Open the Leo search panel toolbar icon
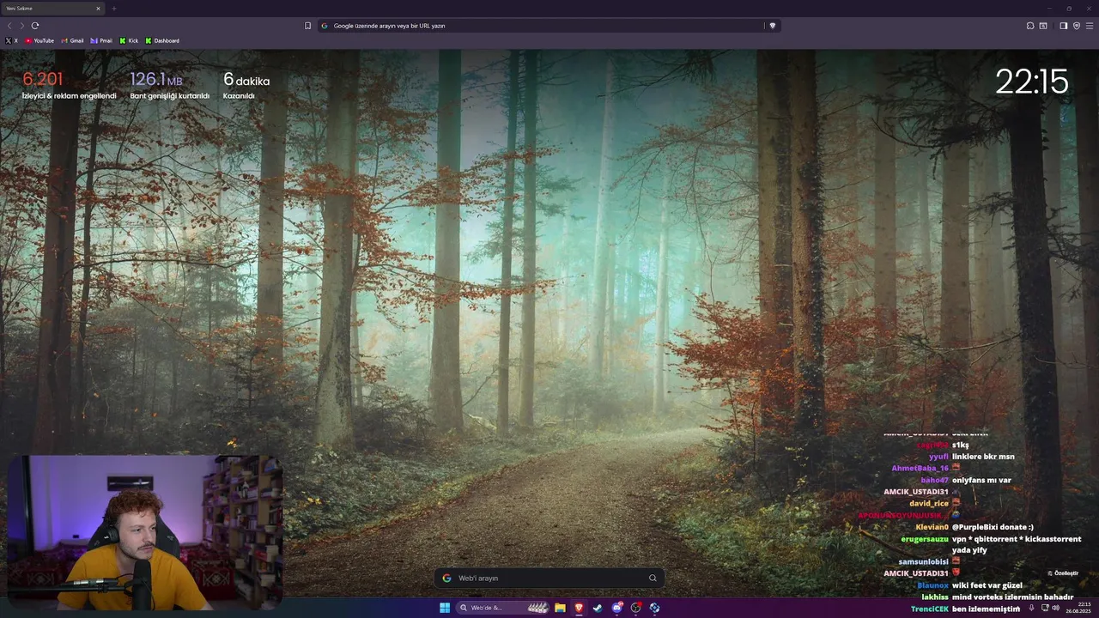Image resolution: width=1099 pixels, height=618 pixels. 1043,26
